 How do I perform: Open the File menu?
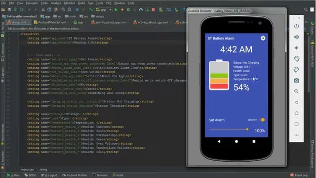(x=3, y=3)
